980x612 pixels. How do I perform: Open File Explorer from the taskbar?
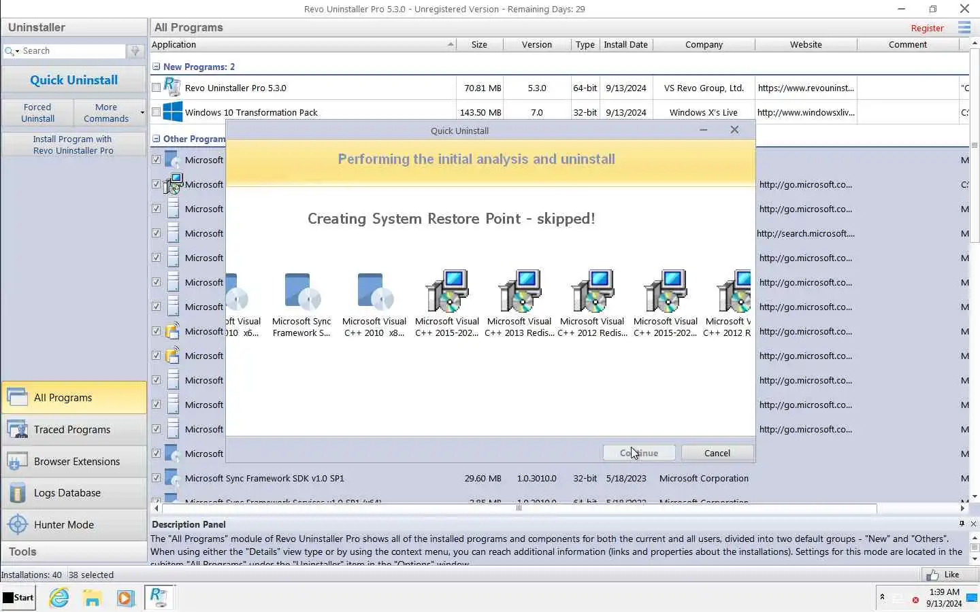[x=92, y=598]
